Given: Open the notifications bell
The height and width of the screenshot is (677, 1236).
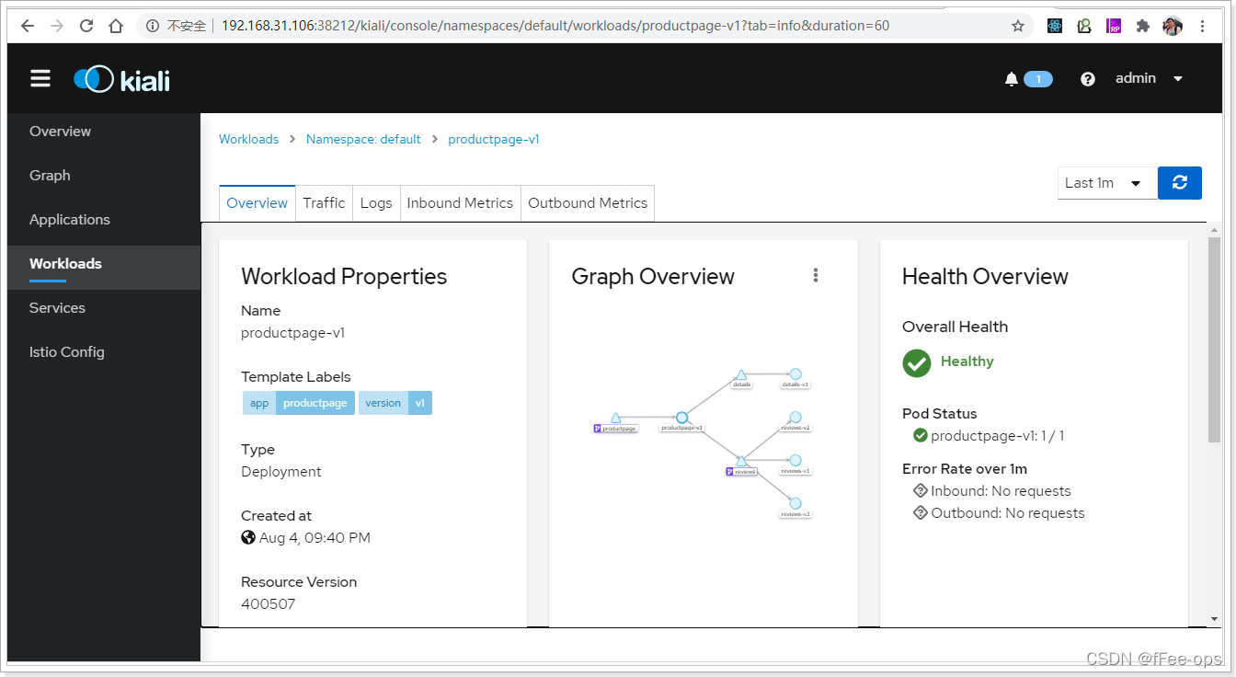Looking at the screenshot, I should (x=1012, y=79).
